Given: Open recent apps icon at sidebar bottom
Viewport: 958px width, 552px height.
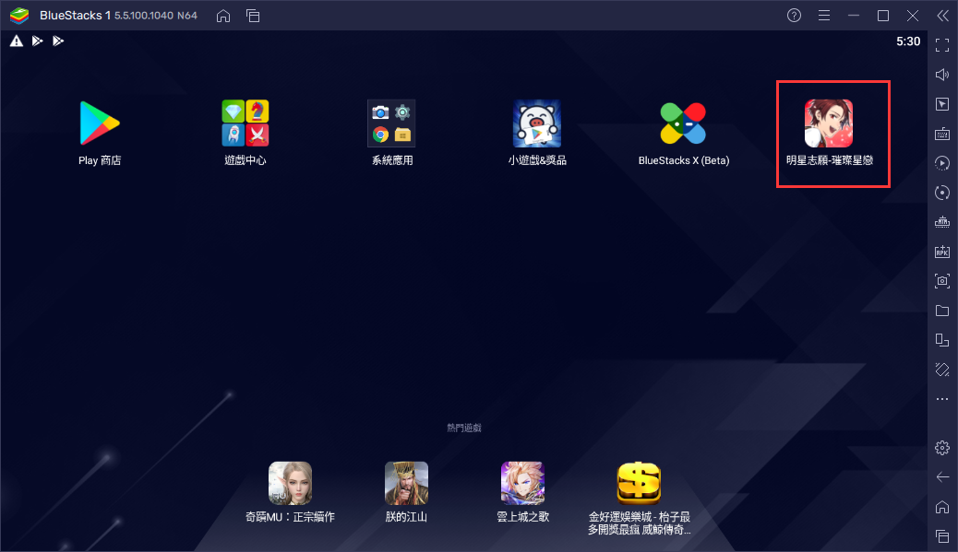Looking at the screenshot, I should 942,536.
